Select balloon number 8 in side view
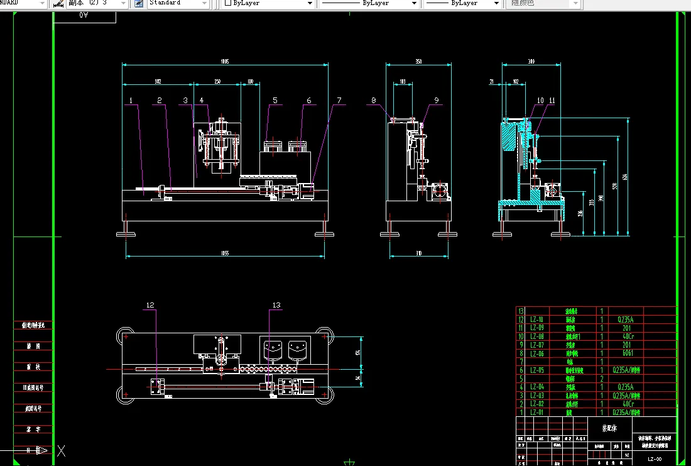691x466 pixels. point(374,101)
